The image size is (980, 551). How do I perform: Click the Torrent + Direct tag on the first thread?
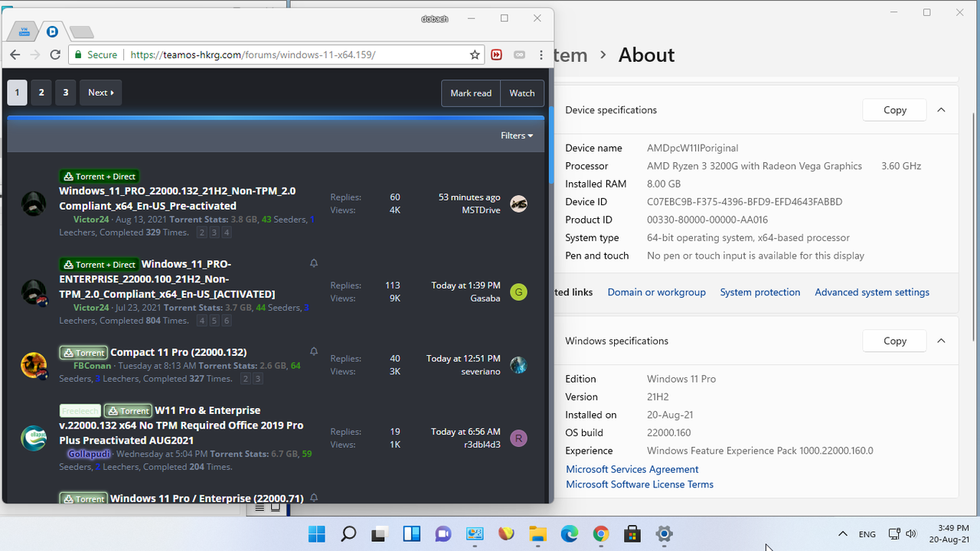click(x=99, y=177)
